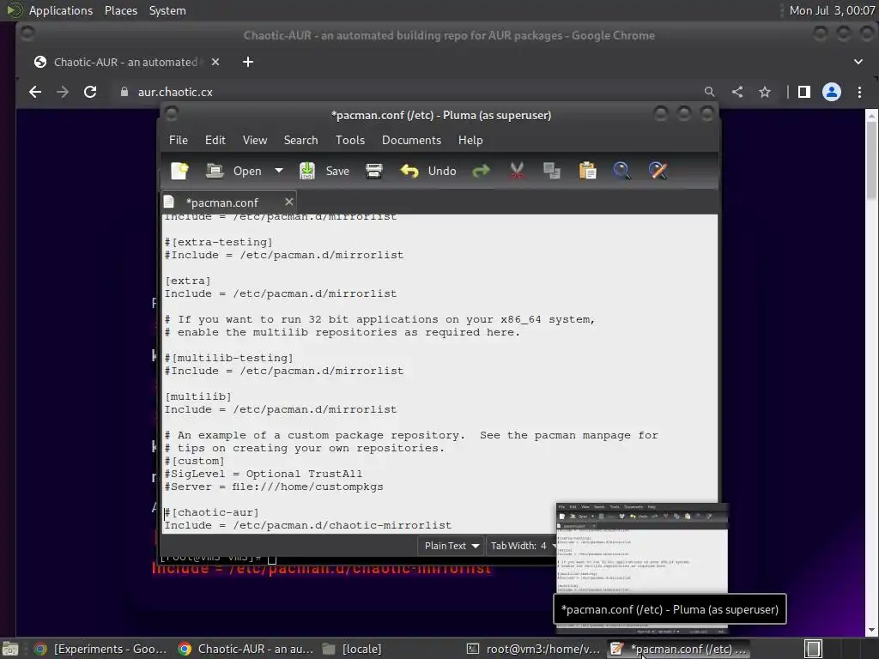Open the Tab Width dropdown

coord(523,545)
